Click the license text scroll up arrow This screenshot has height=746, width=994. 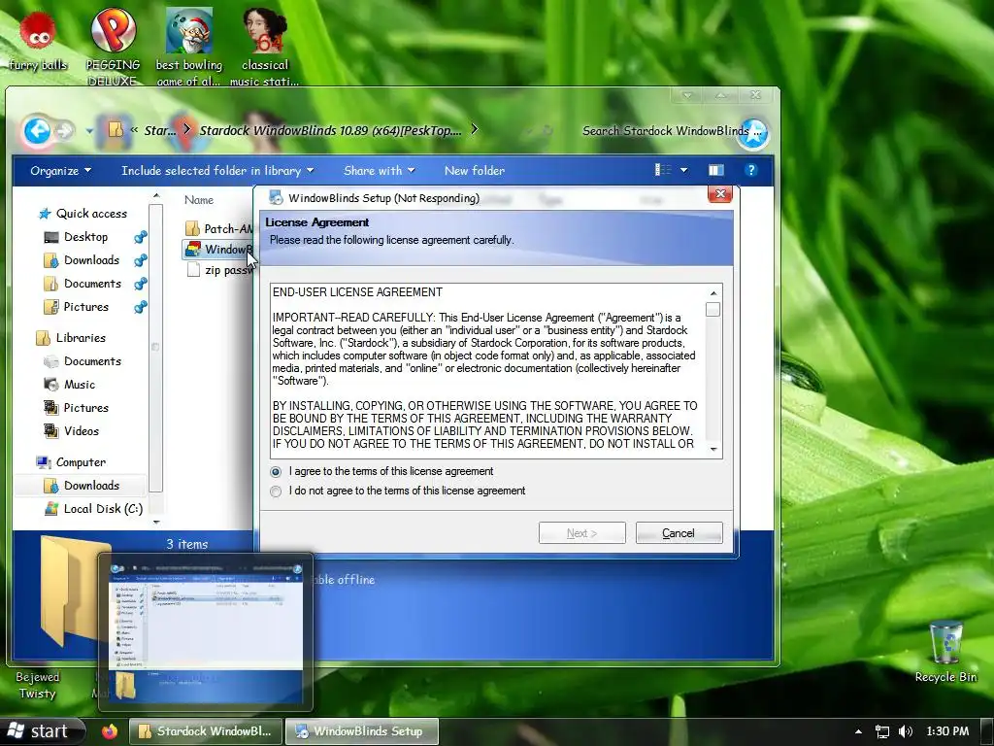(713, 293)
